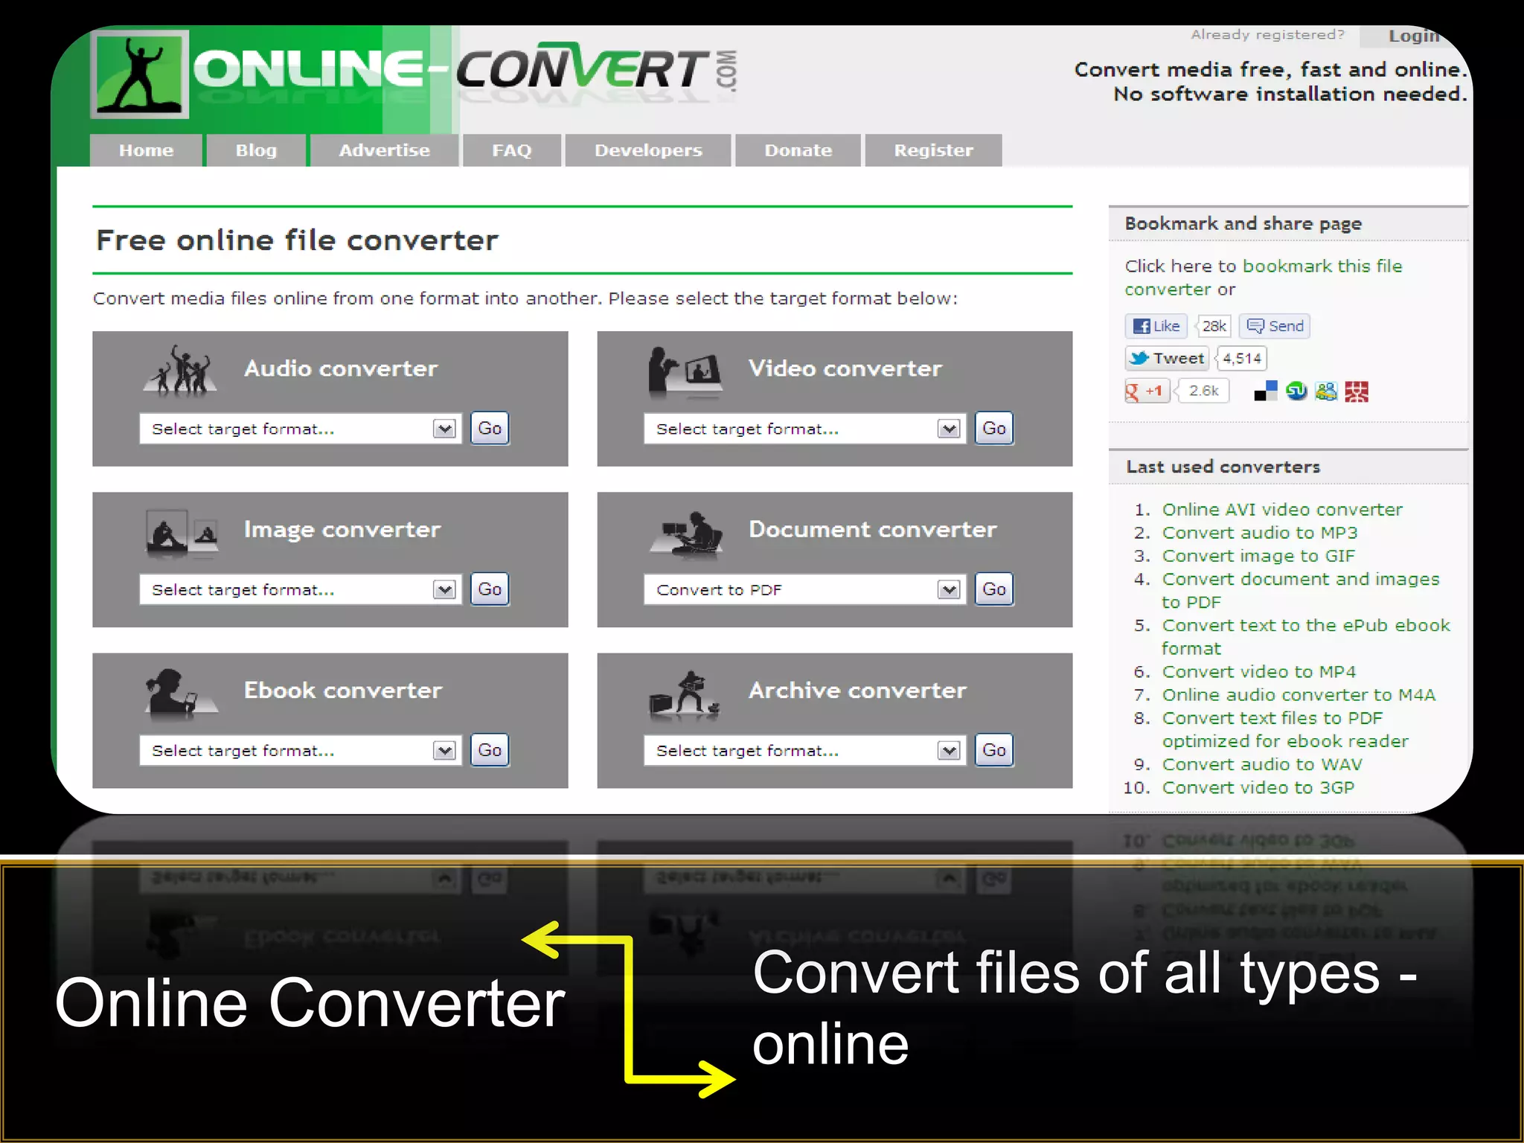Screen dimensions: 1524x1143
Task: Share via the StumbleUpon icon
Action: click(x=1296, y=391)
